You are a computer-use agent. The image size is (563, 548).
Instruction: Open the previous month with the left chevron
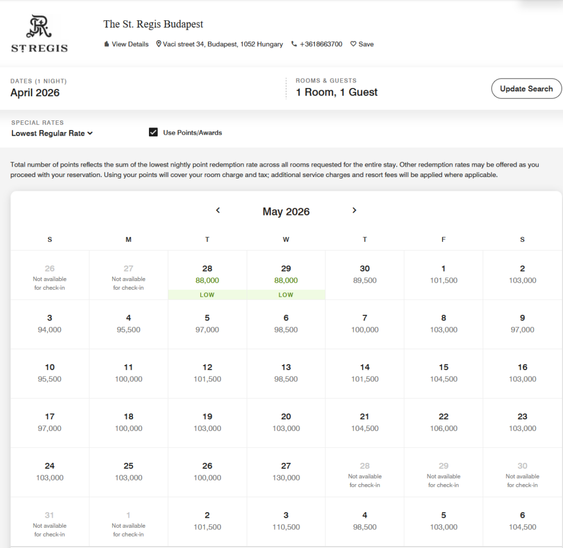218,211
